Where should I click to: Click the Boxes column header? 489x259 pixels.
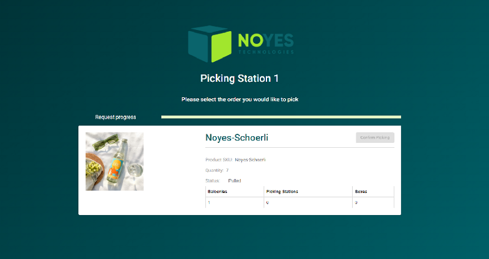pos(361,192)
